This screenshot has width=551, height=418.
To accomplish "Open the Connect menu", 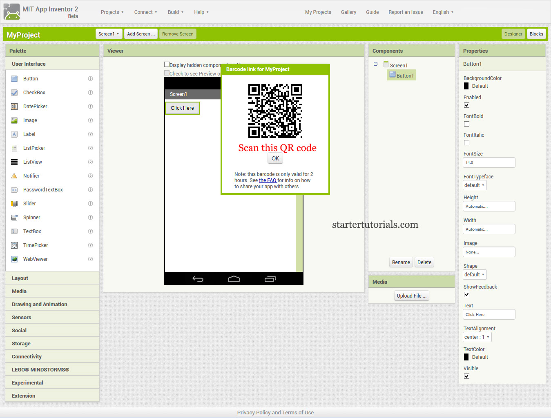I will (x=145, y=12).
